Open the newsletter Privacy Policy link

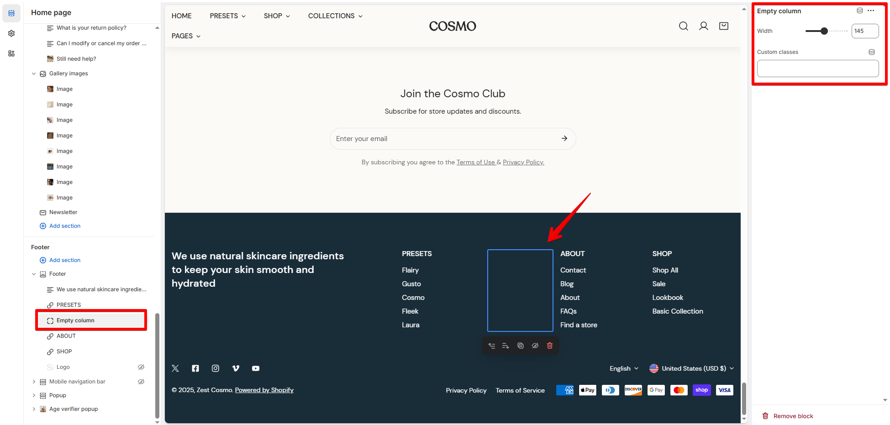pos(523,162)
